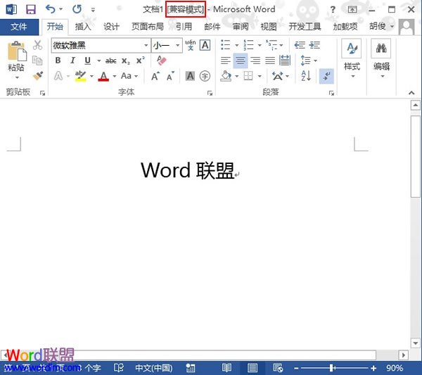Open the 编辑 Editing group button

[x=381, y=60]
